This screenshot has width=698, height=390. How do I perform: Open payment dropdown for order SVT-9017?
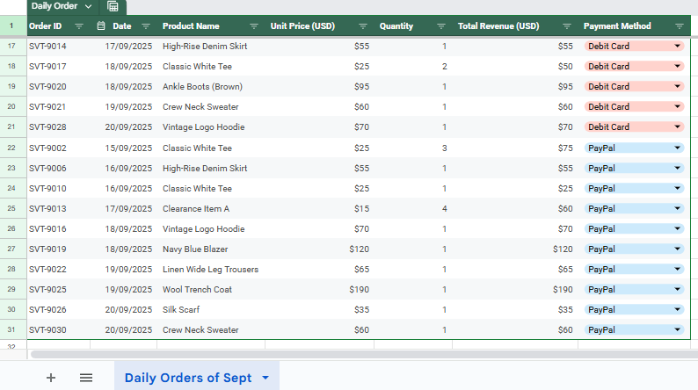[677, 66]
